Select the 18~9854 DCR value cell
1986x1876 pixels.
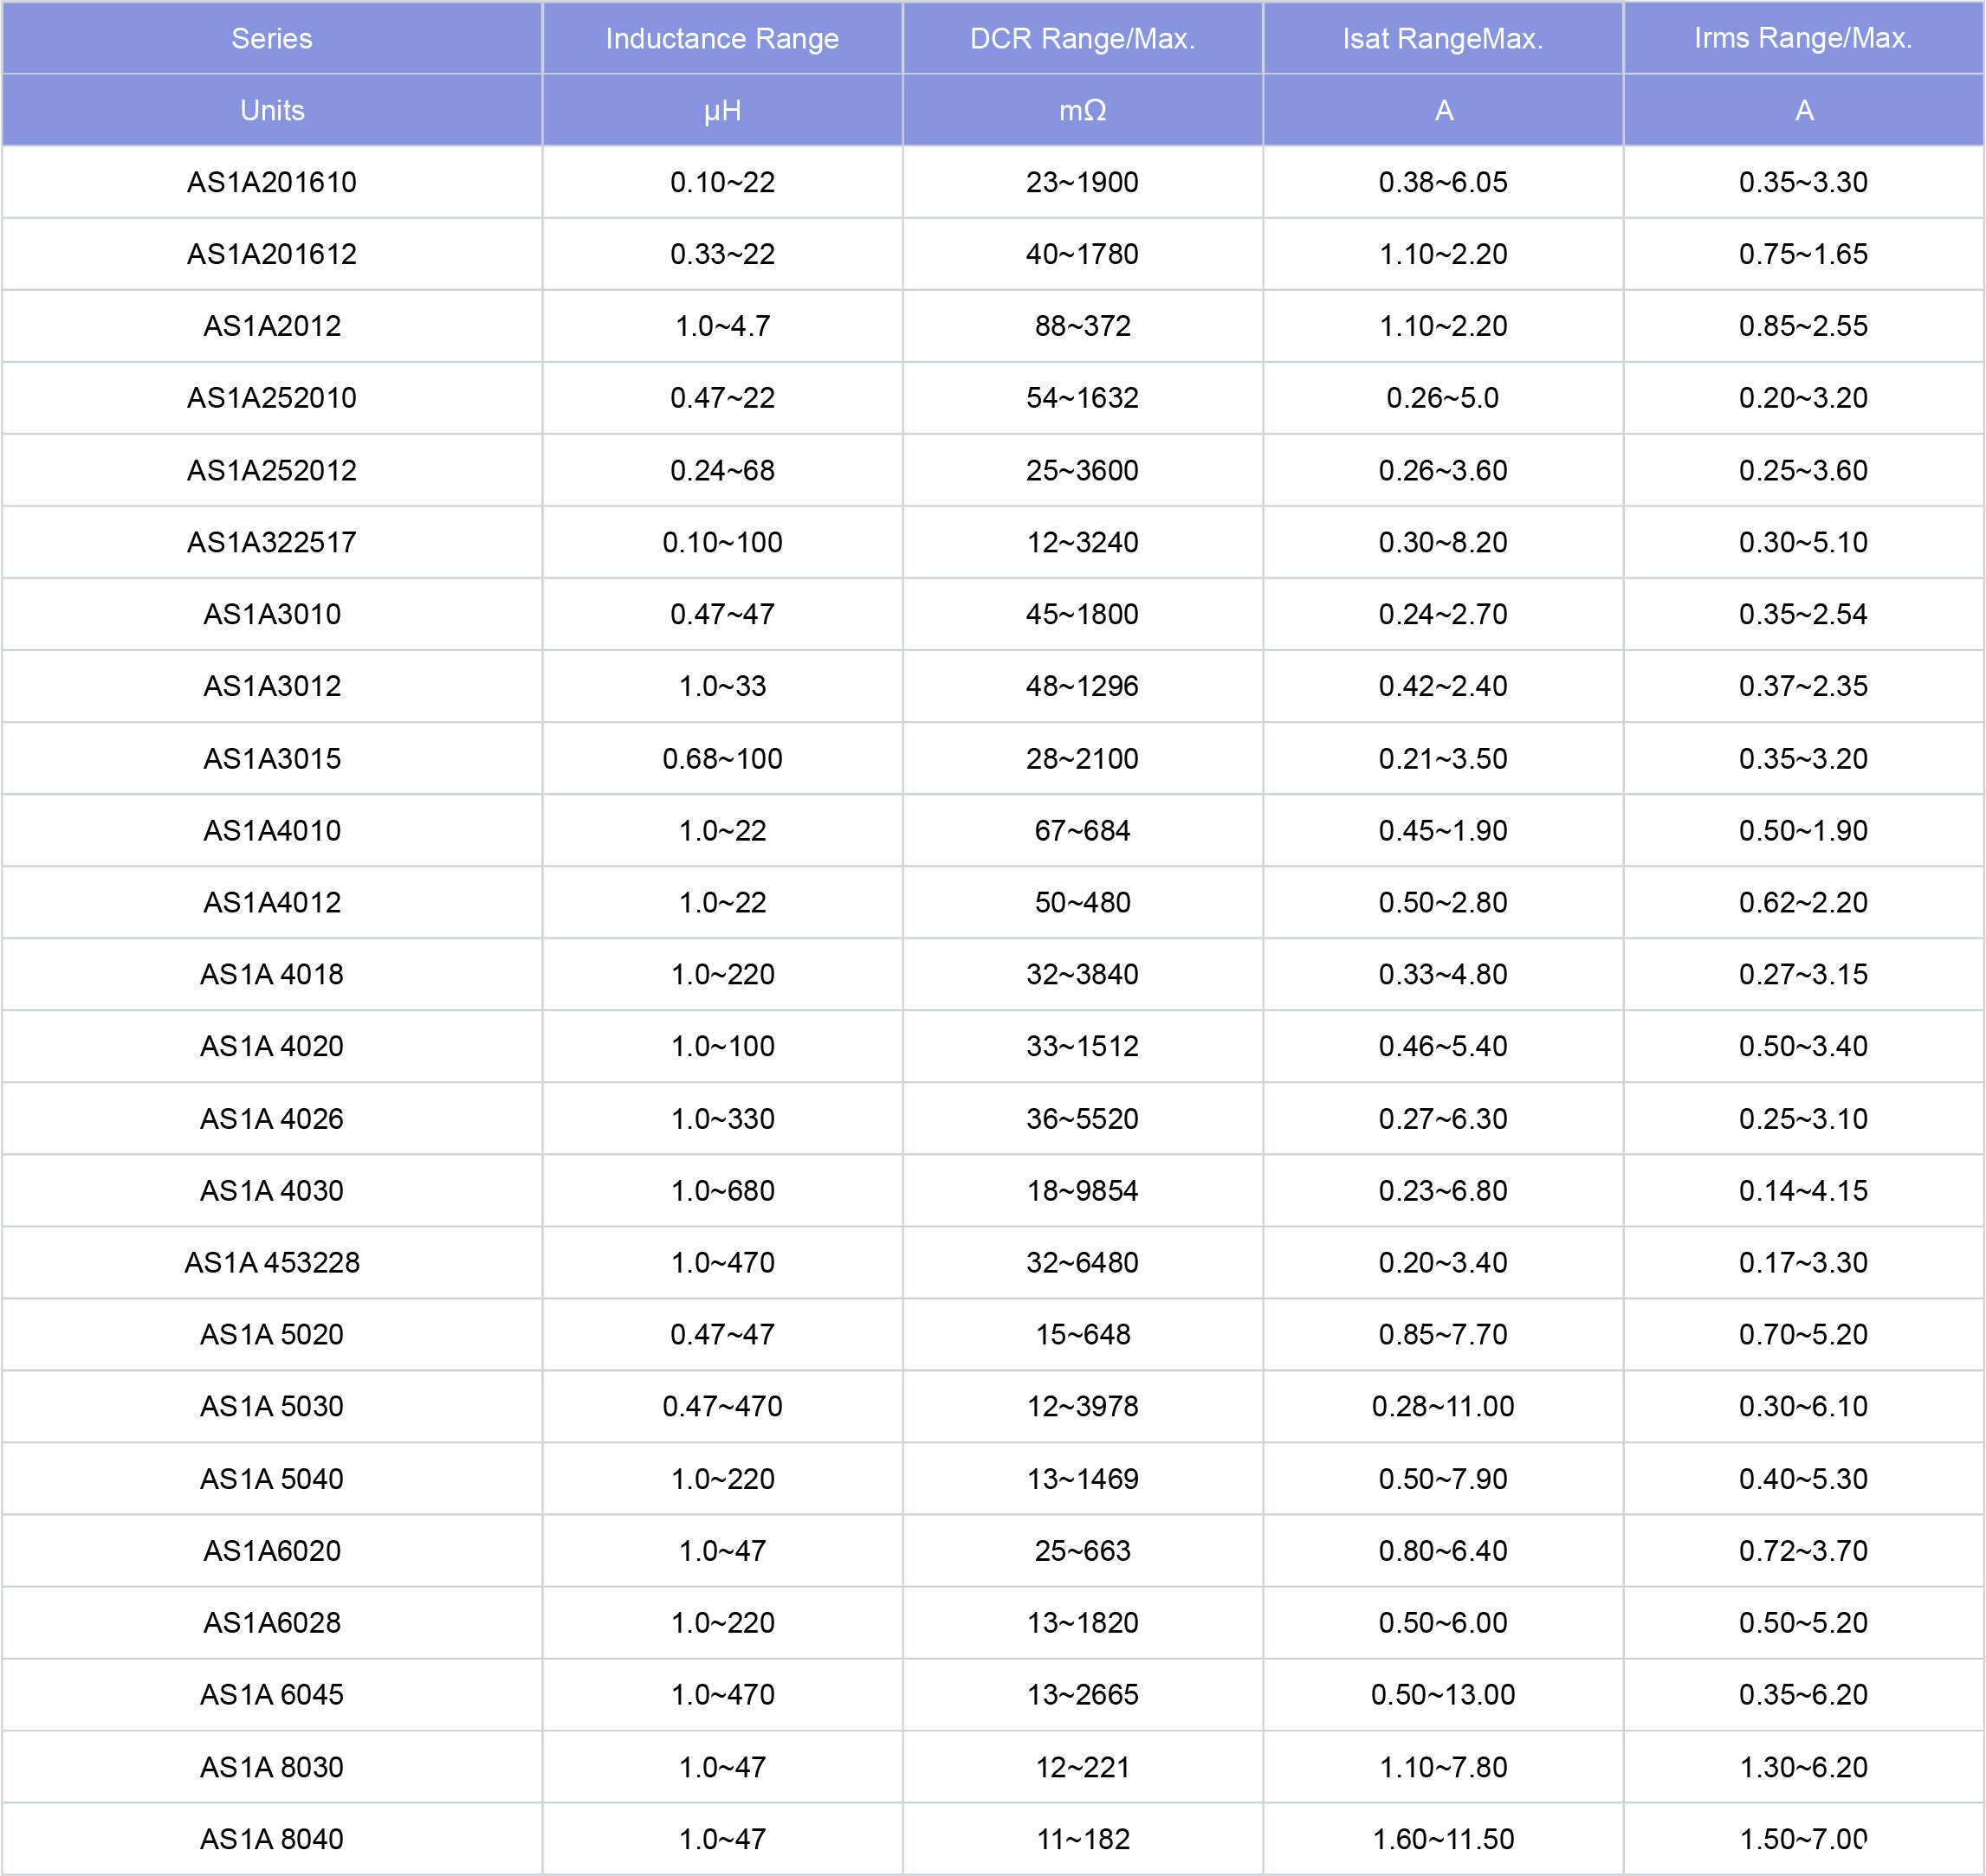click(x=1083, y=1190)
